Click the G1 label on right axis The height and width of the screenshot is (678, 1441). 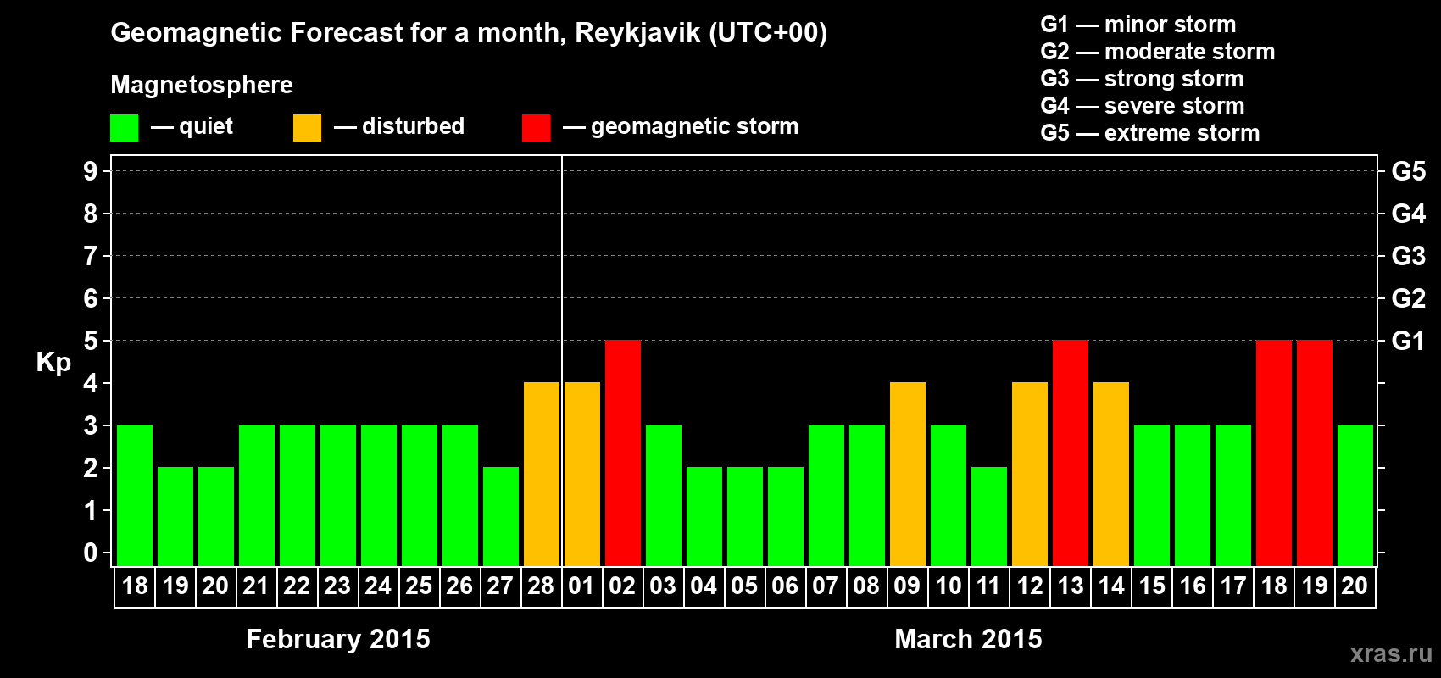pos(1409,341)
